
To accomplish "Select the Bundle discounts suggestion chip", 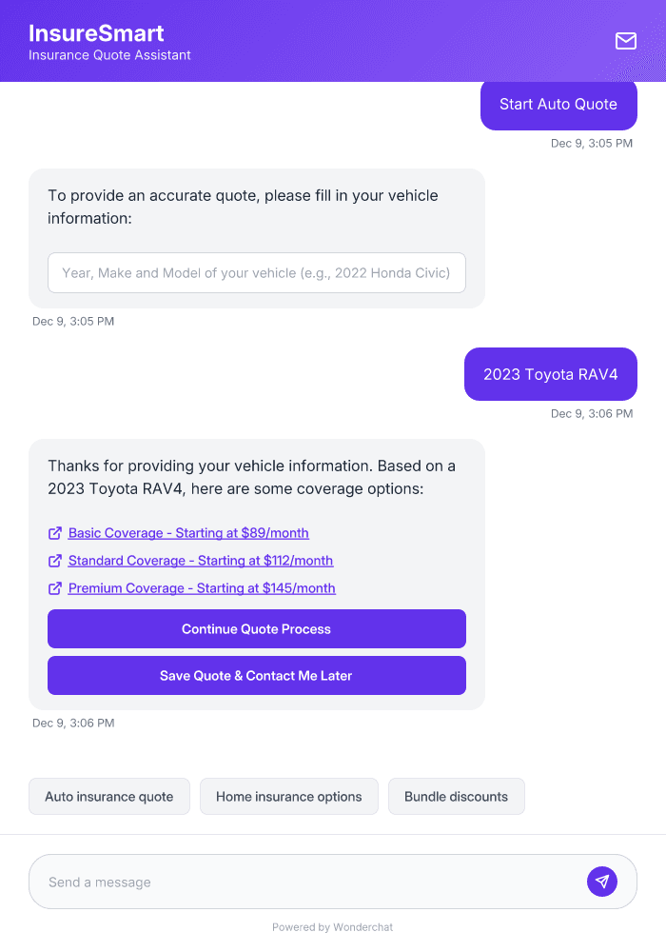I will tap(456, 796).
